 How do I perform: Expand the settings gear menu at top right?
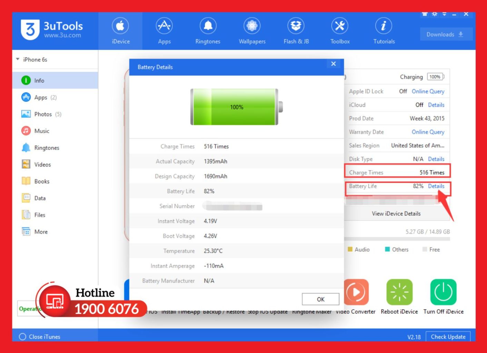[435, 14]
